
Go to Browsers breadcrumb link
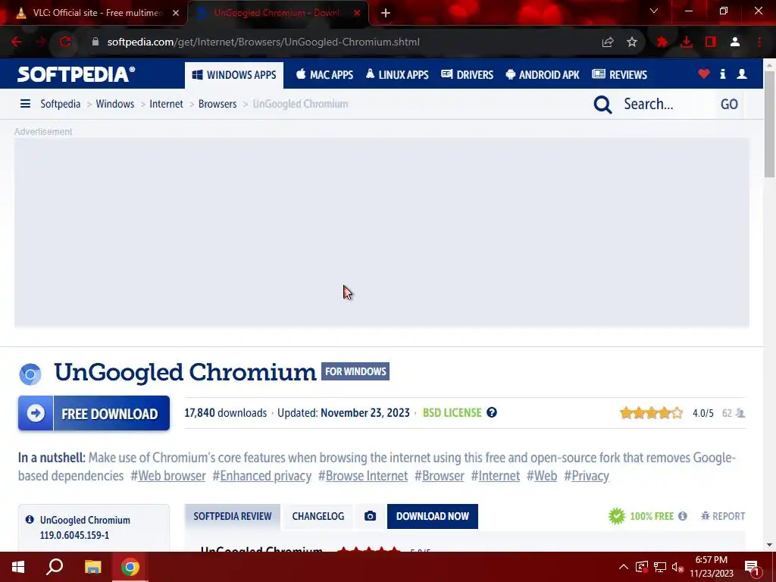217,104
